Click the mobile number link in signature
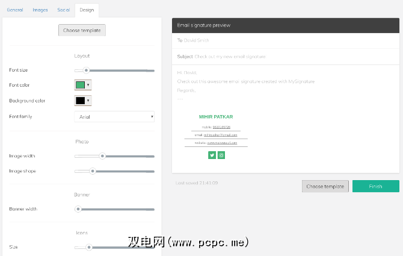Screen dimensions: 403x256 [221, 127]
